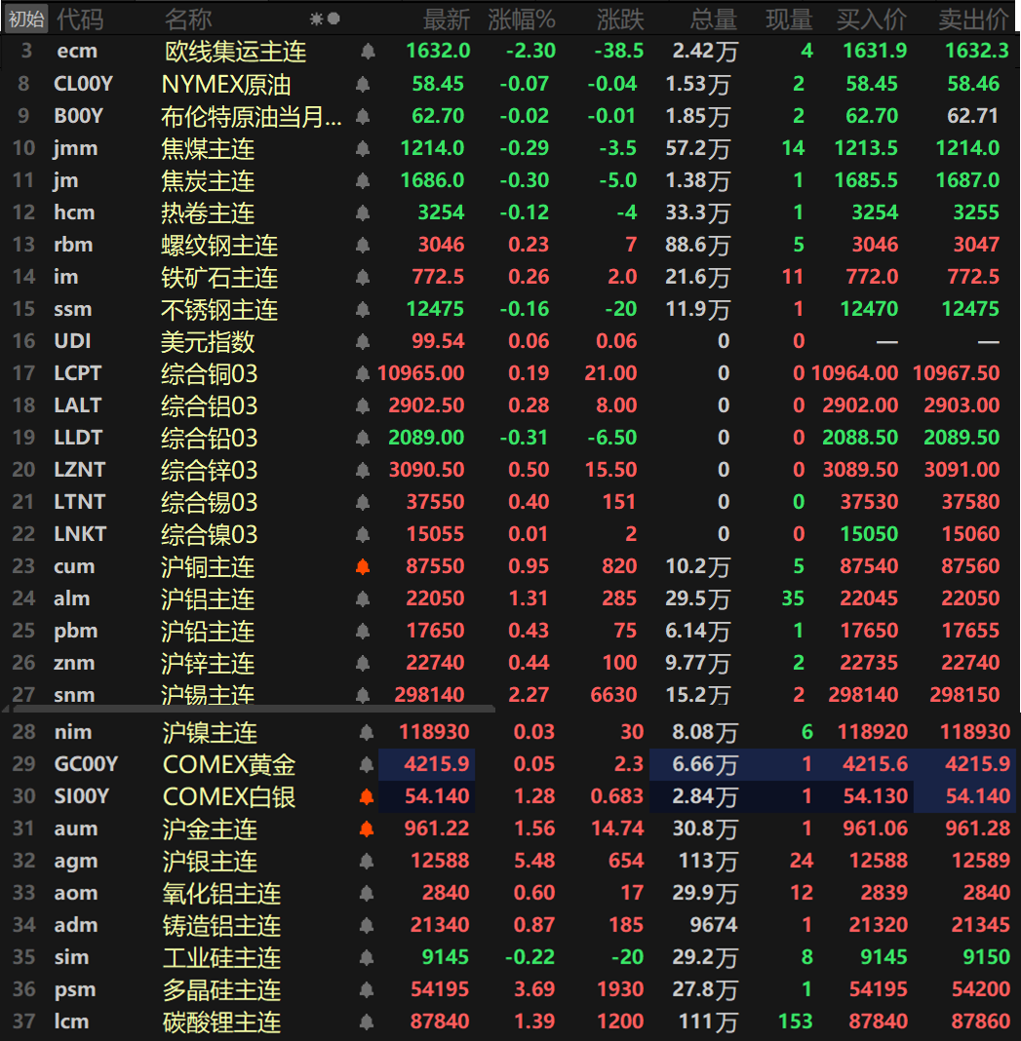1021x1041 pixels.
Task: Open the 多晶硅主连 contract row
Action: 221,990
